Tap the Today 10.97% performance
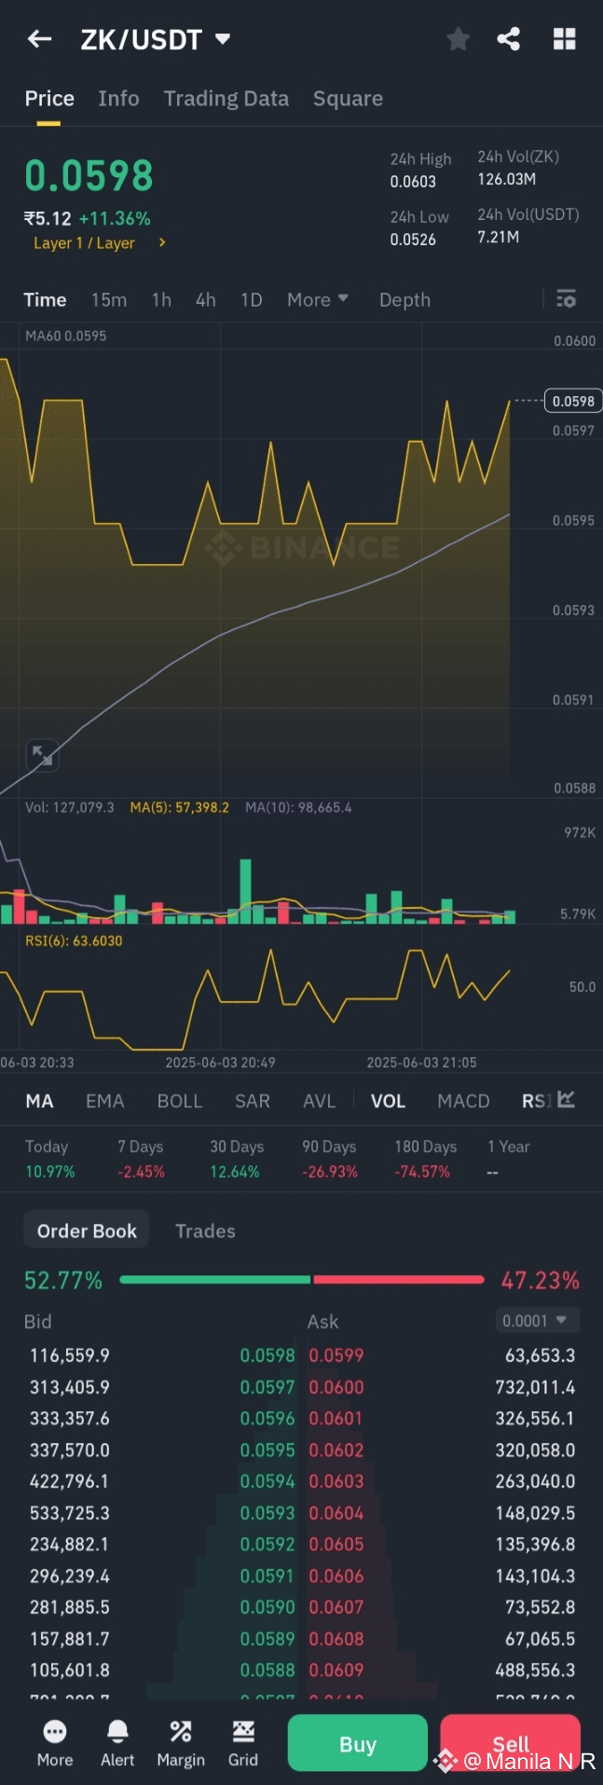 point(49,1159)
